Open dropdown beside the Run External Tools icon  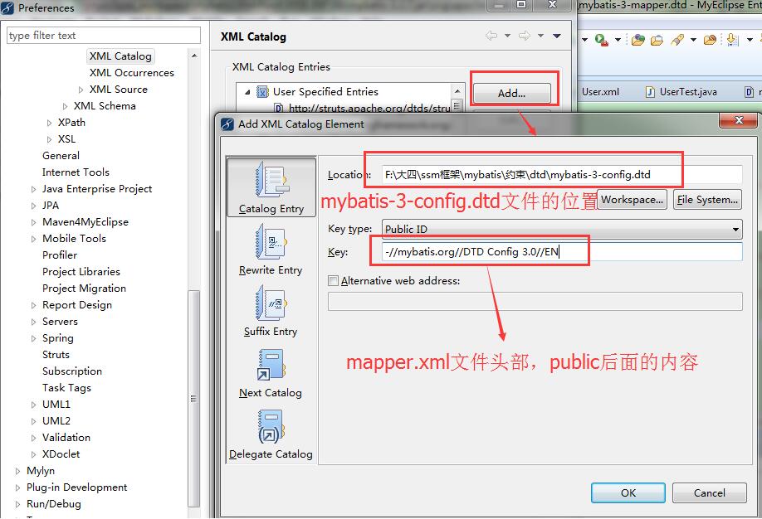[x=618, y=40]
